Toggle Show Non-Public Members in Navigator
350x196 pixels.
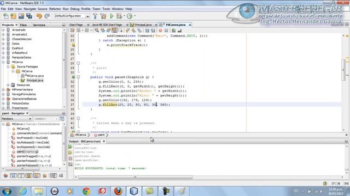[29, 176]
